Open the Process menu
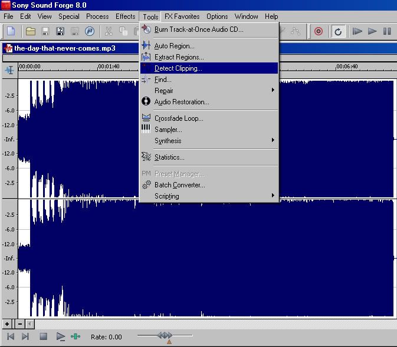 point(97,16)
